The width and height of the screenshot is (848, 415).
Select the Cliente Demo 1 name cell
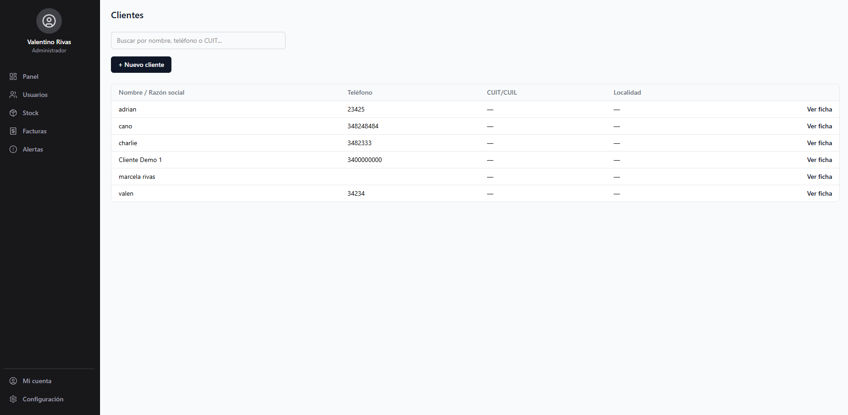[140, 160]
